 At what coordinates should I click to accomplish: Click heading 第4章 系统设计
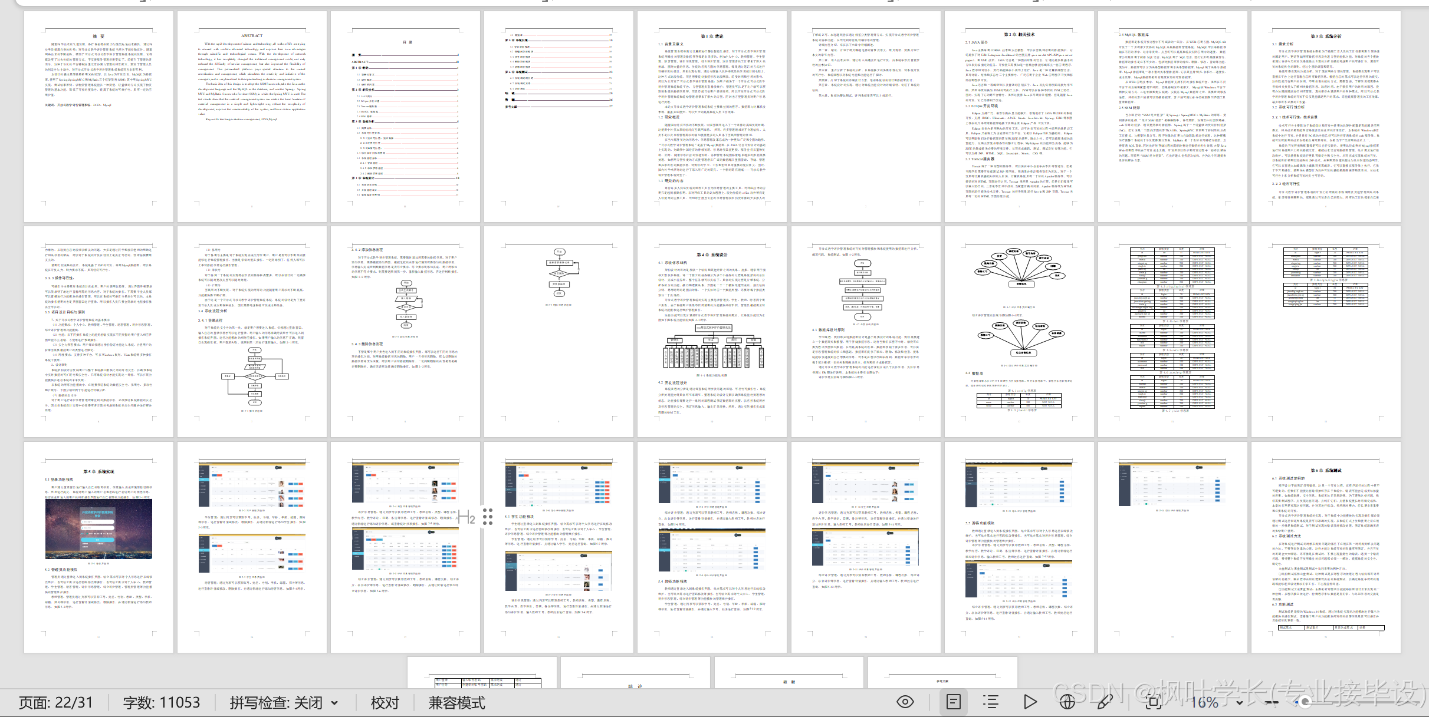coord(711,255)
